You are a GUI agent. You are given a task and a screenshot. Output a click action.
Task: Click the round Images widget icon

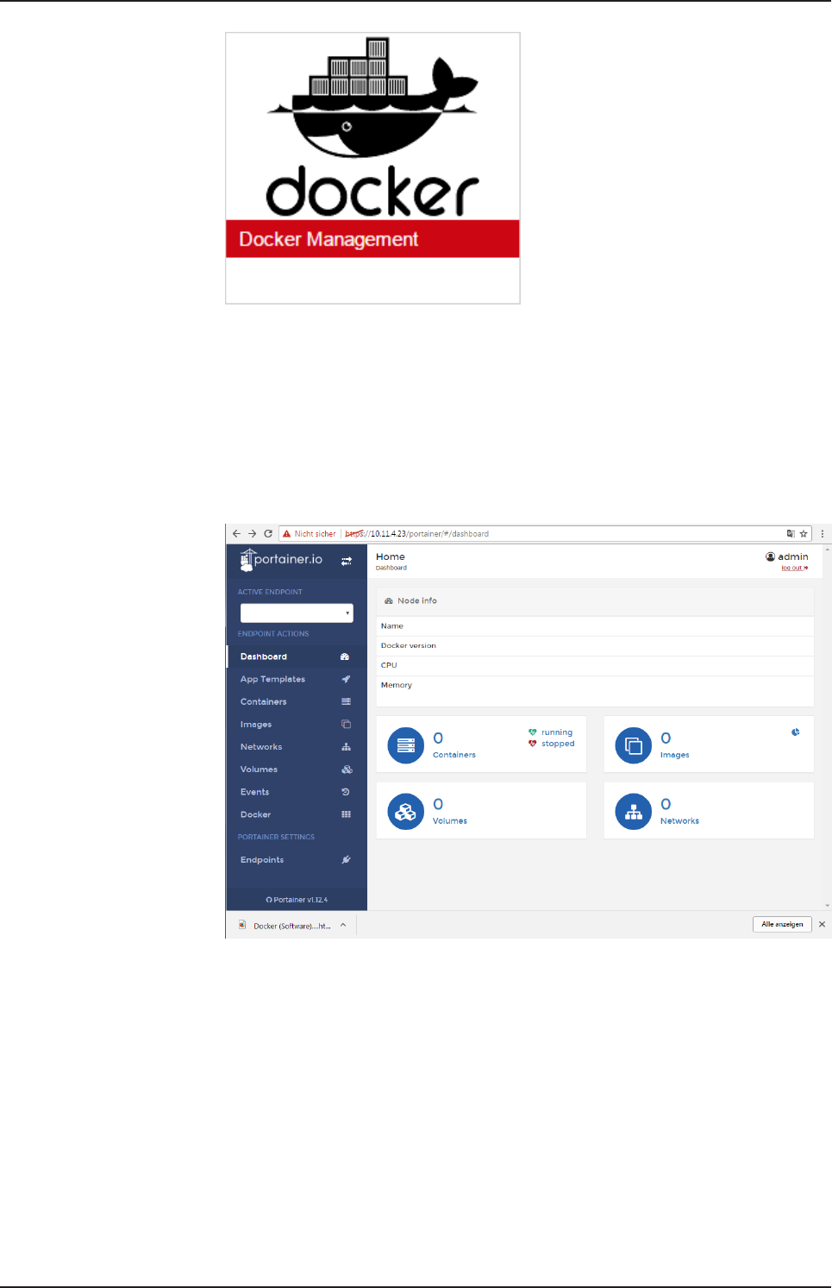(x=634, y=745)
